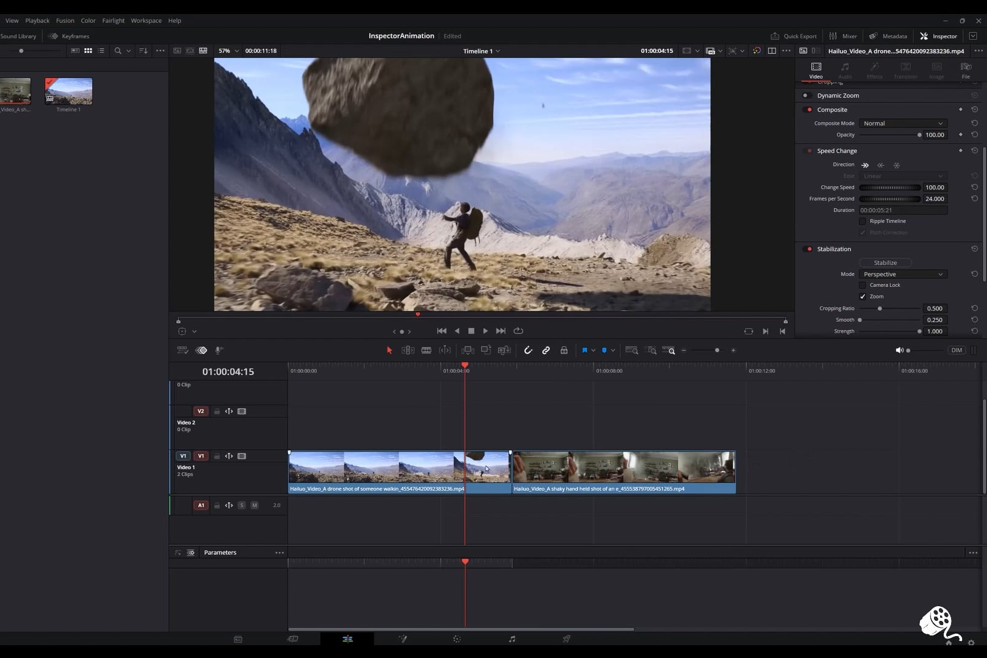This screenshot has height=658, width=987.
Task: Jump to the first frame
Action: [442, 331]
